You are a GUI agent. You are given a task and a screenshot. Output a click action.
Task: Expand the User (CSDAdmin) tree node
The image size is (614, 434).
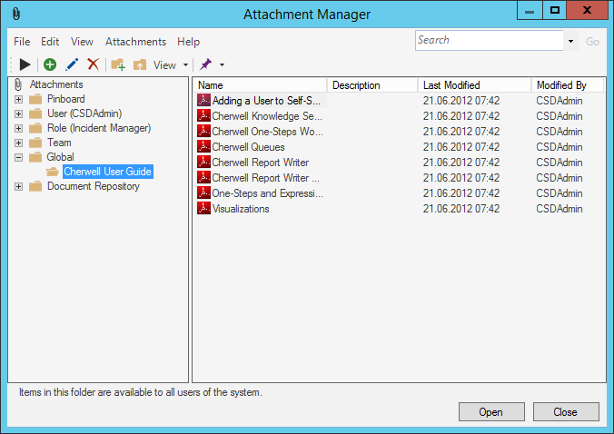(18, 113)
